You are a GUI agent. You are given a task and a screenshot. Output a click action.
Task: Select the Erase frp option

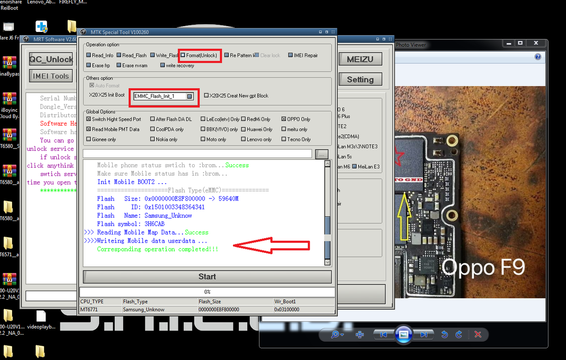(x=89, y=65)
